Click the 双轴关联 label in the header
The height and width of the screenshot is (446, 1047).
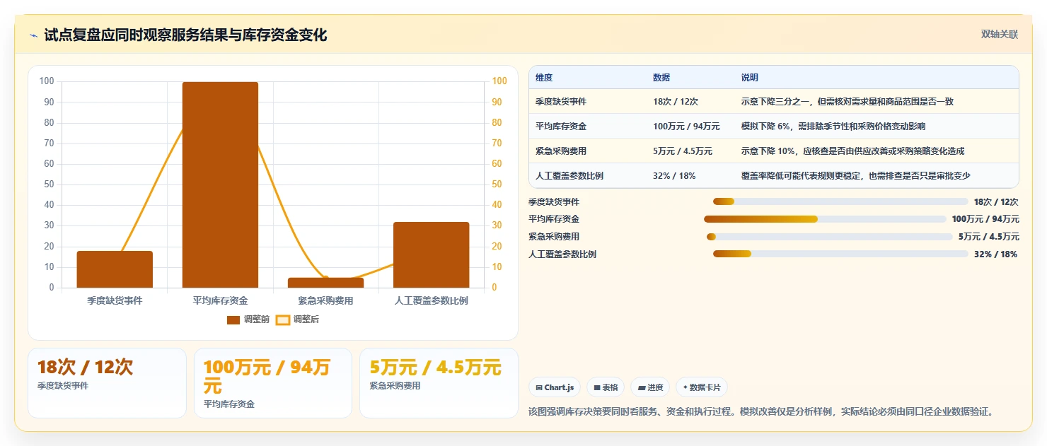[x=1000, y=35]
